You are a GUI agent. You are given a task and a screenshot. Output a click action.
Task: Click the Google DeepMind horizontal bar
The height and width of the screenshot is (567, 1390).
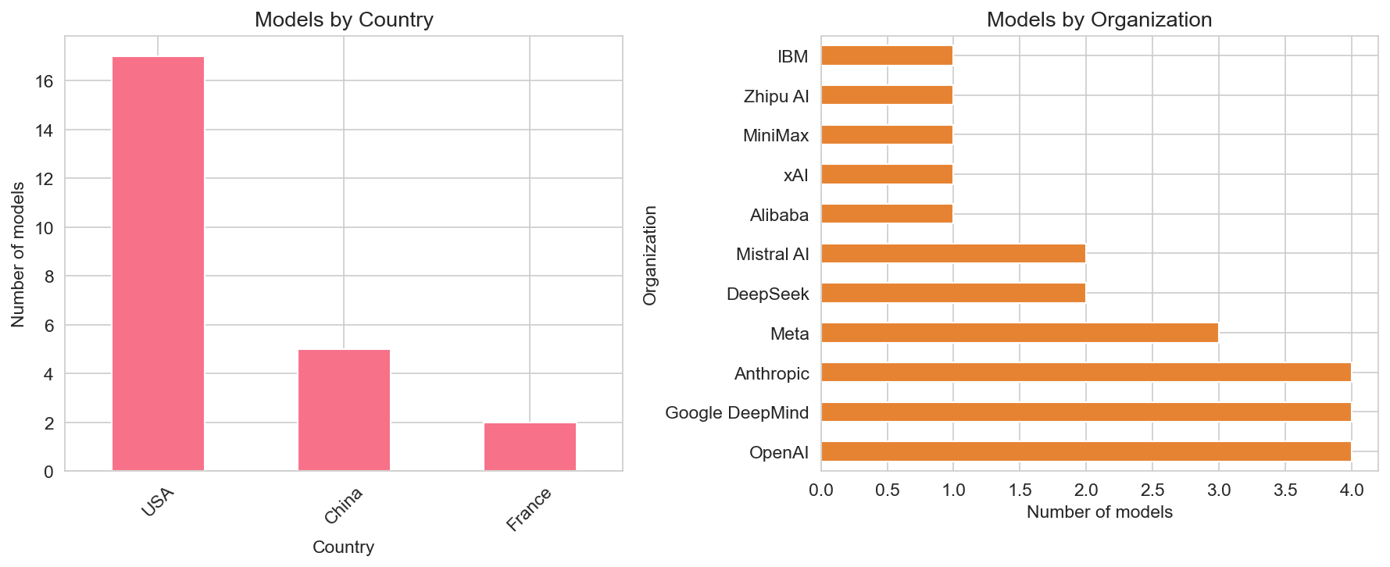click(x=1085, y=412)
